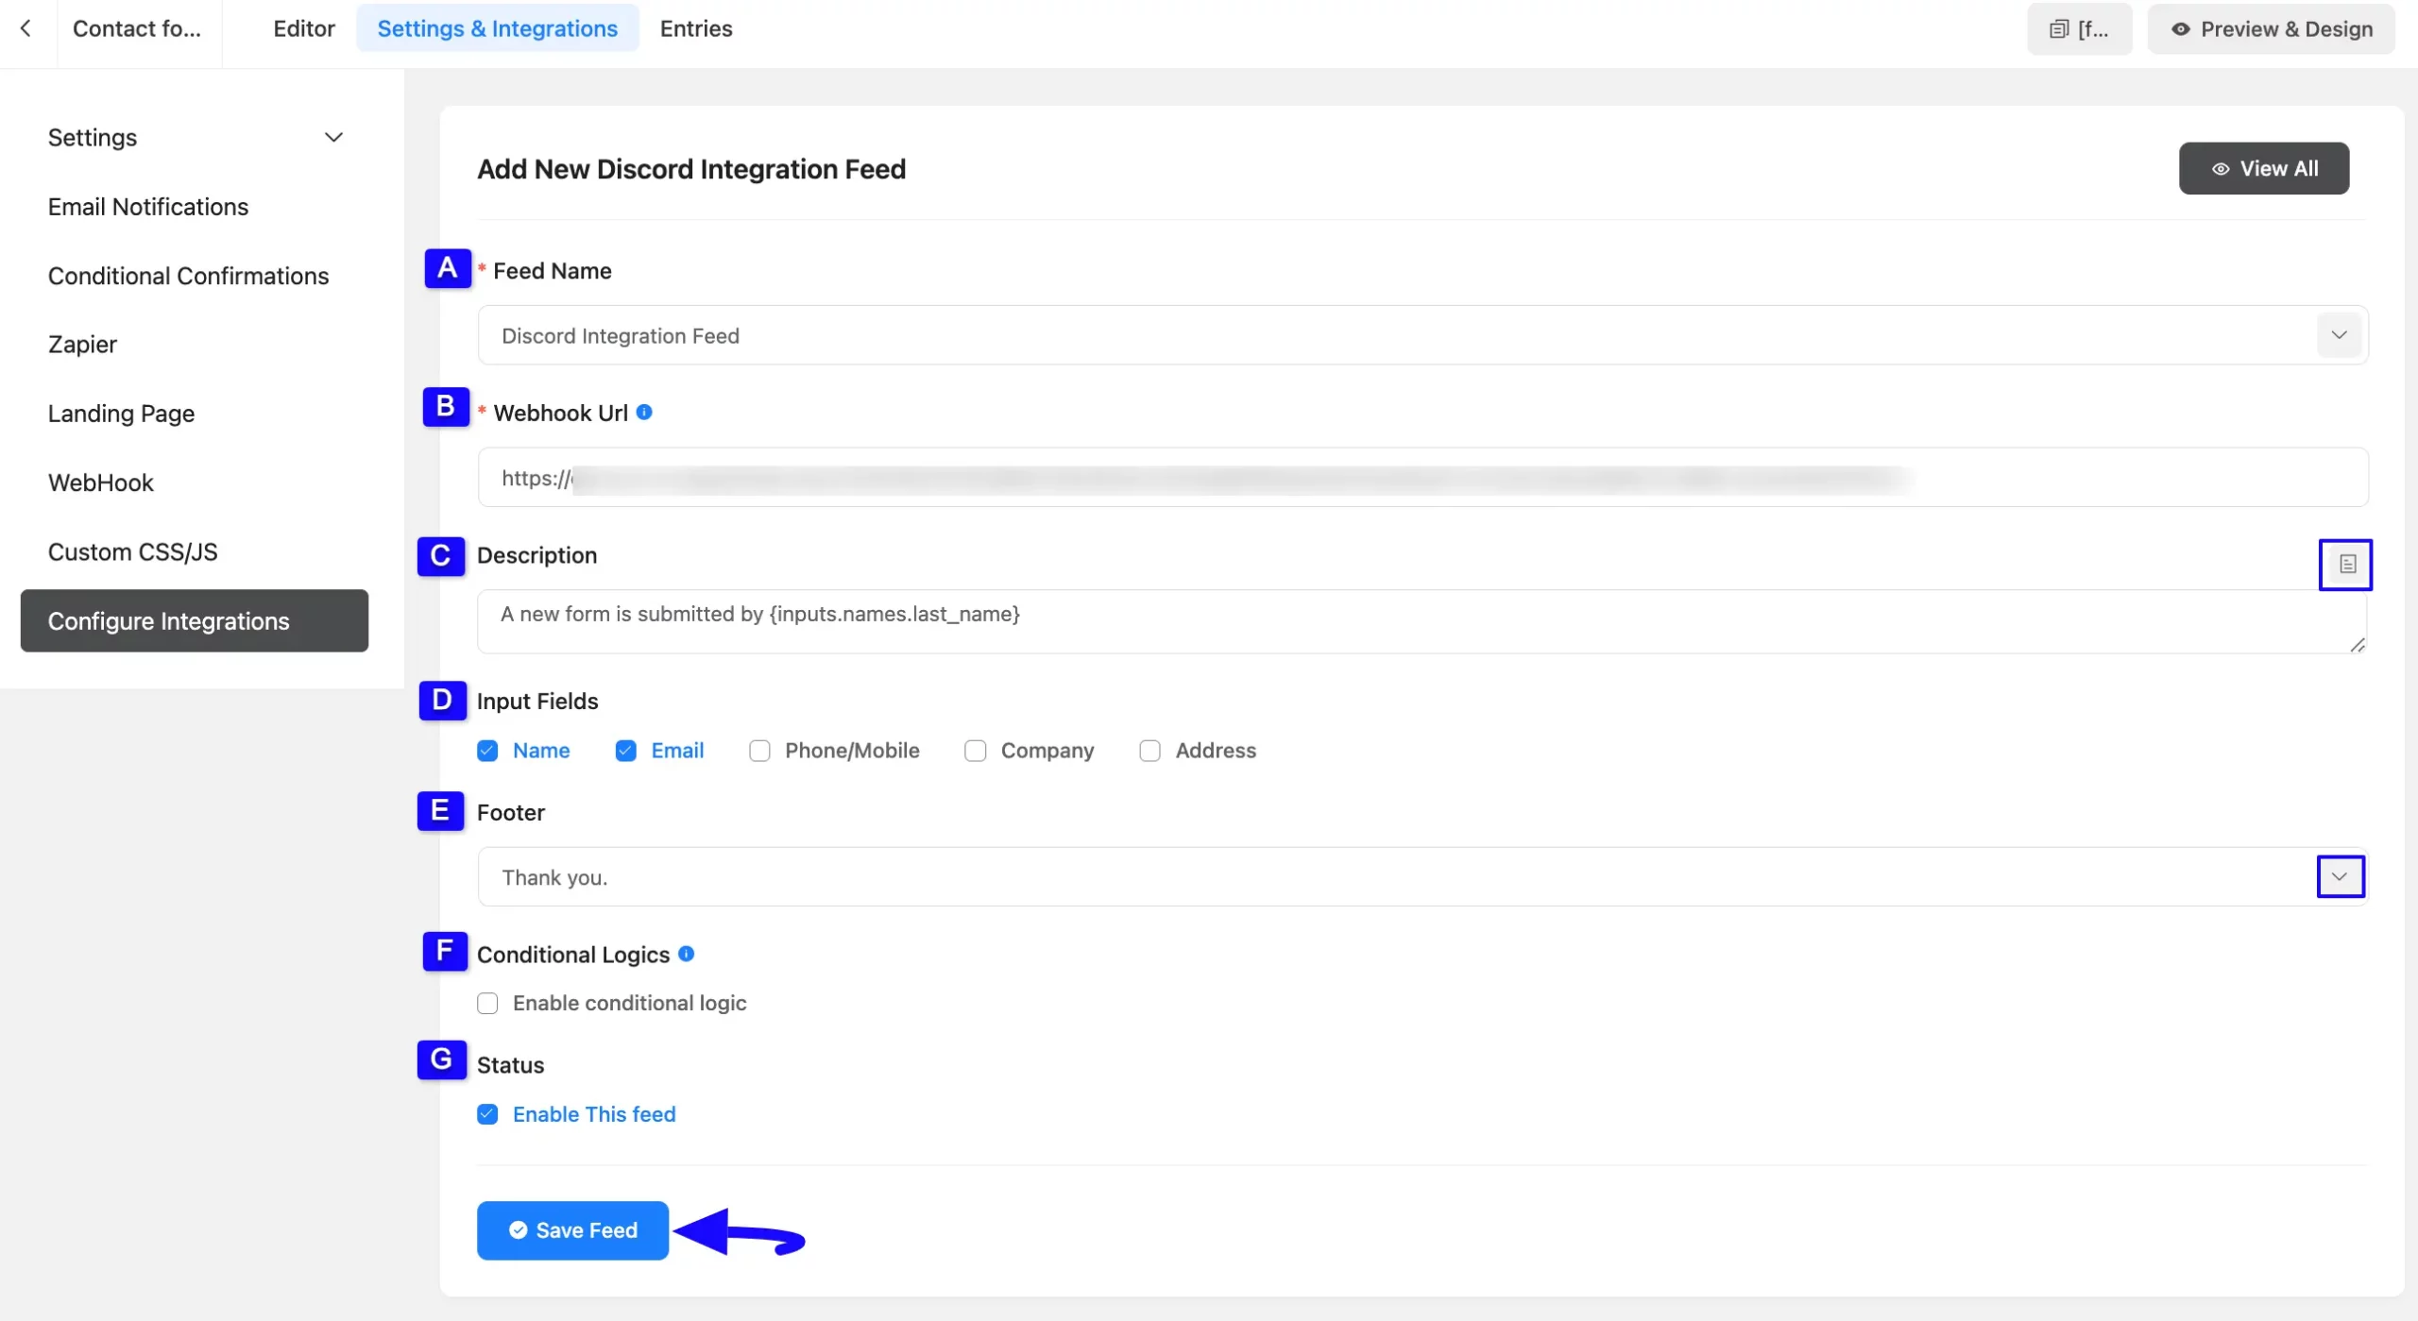
Task: Toggle the Email input field checkbox
Action: pyautogui.click(x=625, y=751)
